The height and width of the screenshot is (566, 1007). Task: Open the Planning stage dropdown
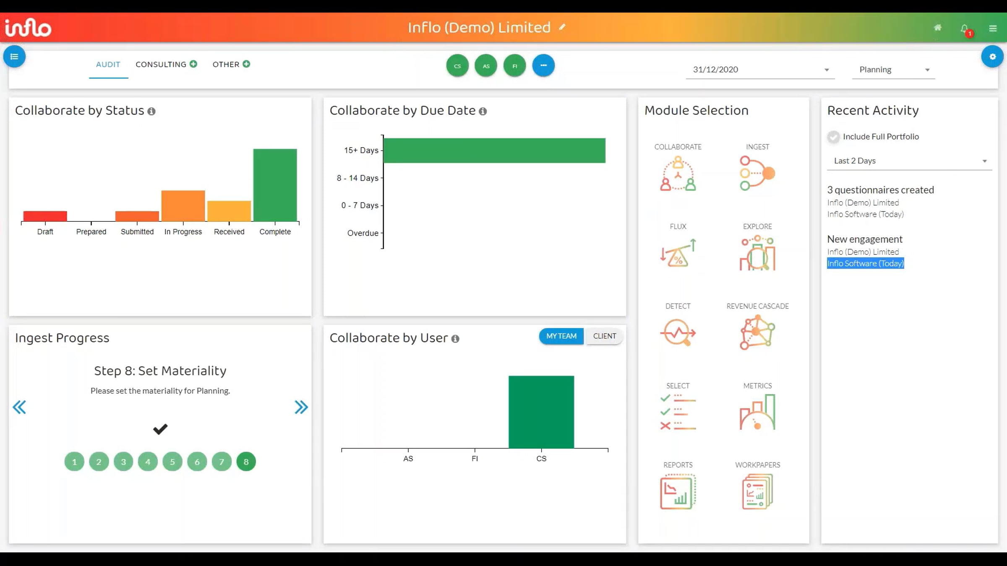pos(893,70)
